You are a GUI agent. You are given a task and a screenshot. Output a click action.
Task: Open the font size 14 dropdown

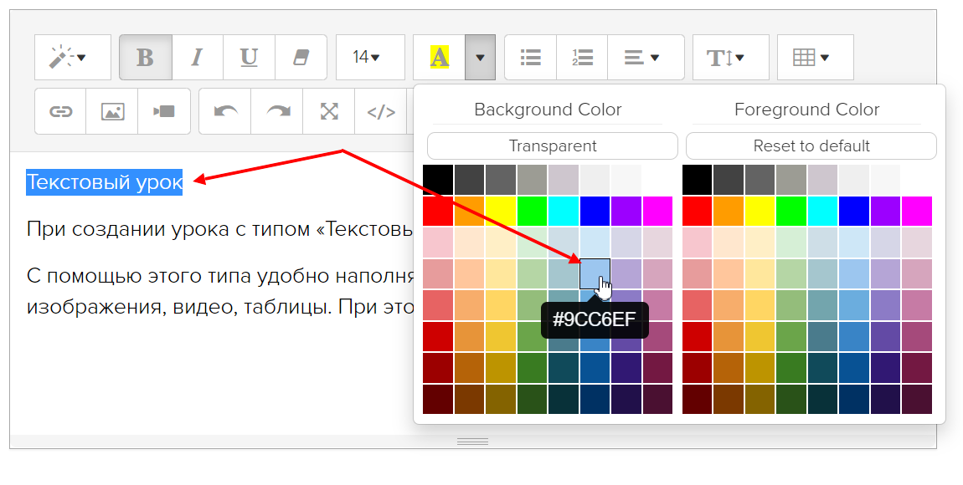366,58
